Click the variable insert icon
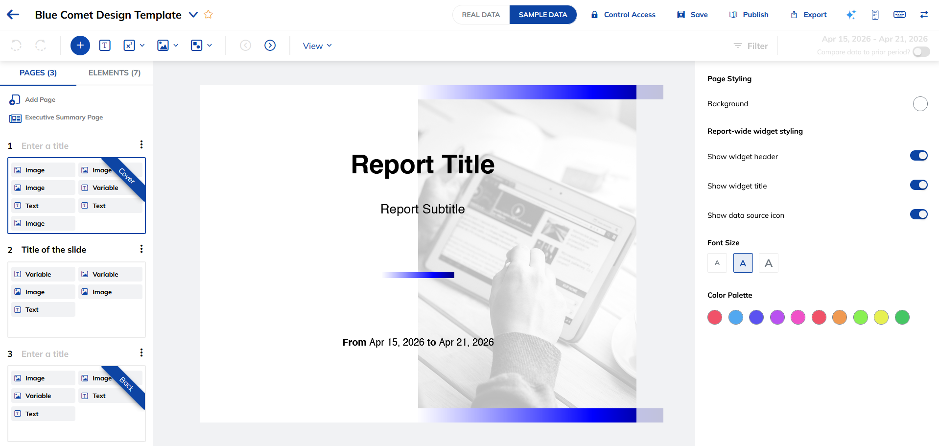The width and height of the screenshot is (939, 446). coord(129,46)
